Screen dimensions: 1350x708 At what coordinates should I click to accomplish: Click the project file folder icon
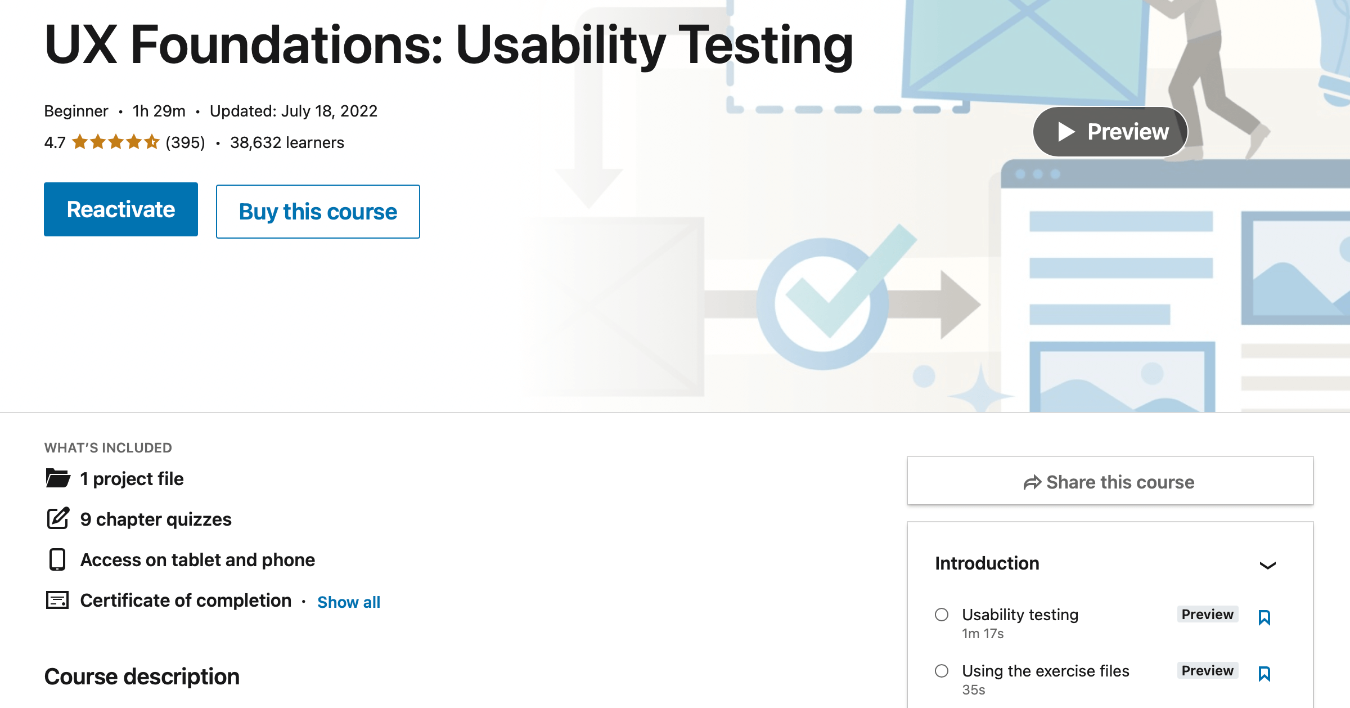click(57, 478)
